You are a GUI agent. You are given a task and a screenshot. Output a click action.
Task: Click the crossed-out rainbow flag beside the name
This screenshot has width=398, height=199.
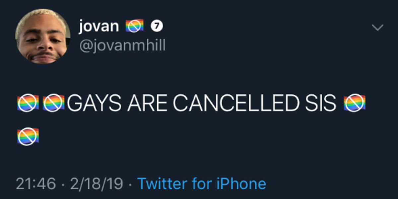(134, 26)
